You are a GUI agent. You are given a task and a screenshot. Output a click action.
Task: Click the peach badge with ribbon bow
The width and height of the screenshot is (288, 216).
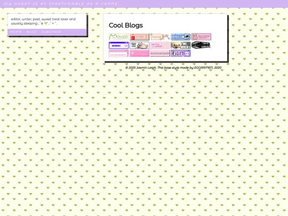click(x=160, y=37)
